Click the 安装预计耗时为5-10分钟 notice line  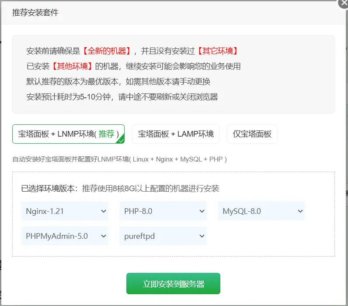(122, 97)
